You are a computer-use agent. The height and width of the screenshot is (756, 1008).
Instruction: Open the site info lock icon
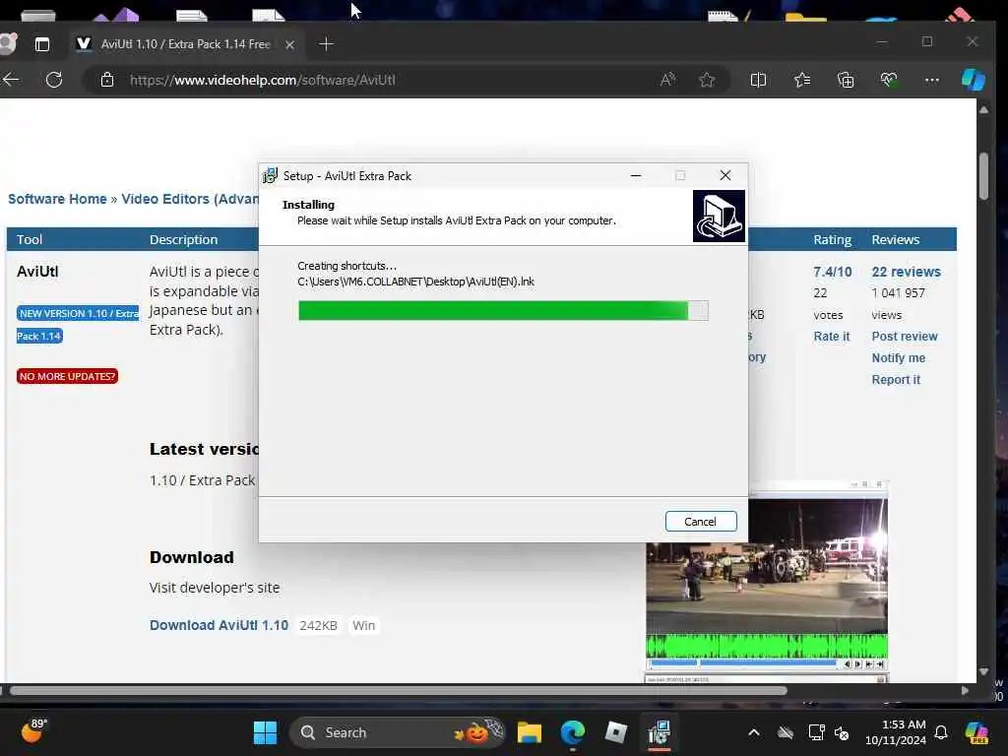[x=107, y=80]
